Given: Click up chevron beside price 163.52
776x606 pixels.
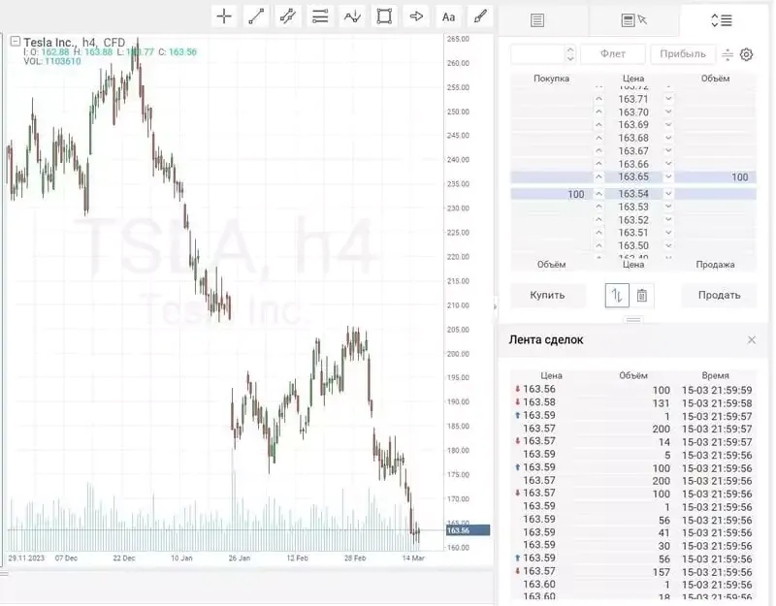Looking at the screenshot, I should (x=598, y=220).
